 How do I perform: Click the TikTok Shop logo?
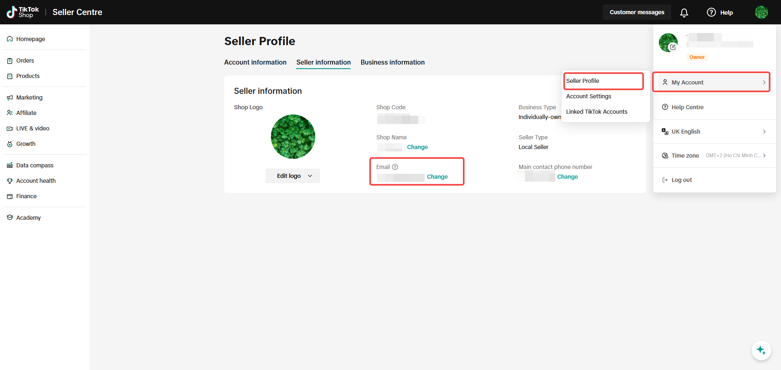pyautogui.click(x=23, y=12)
